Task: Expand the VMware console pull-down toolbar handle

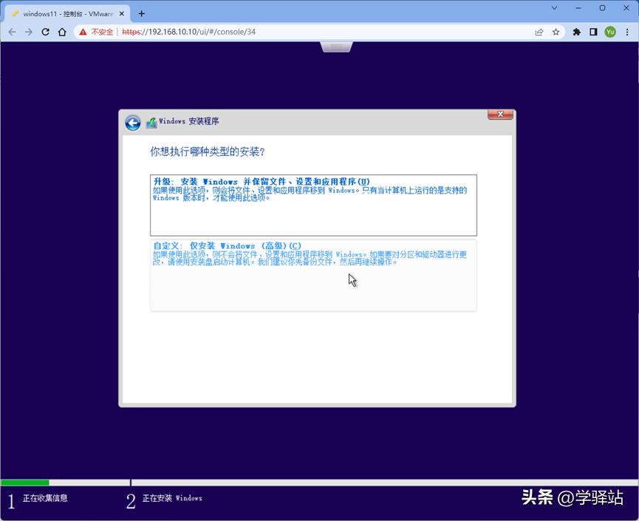Action: (336, 46)
